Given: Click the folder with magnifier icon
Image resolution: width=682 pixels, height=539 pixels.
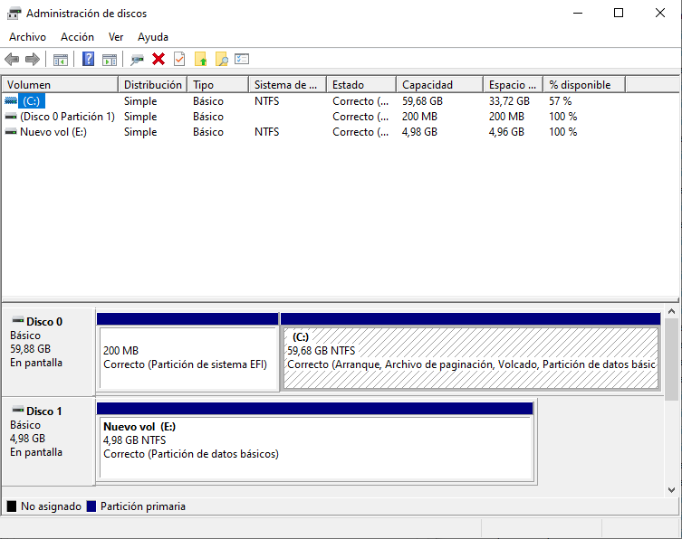Looking at the screenshot, I should coord(221,60).
